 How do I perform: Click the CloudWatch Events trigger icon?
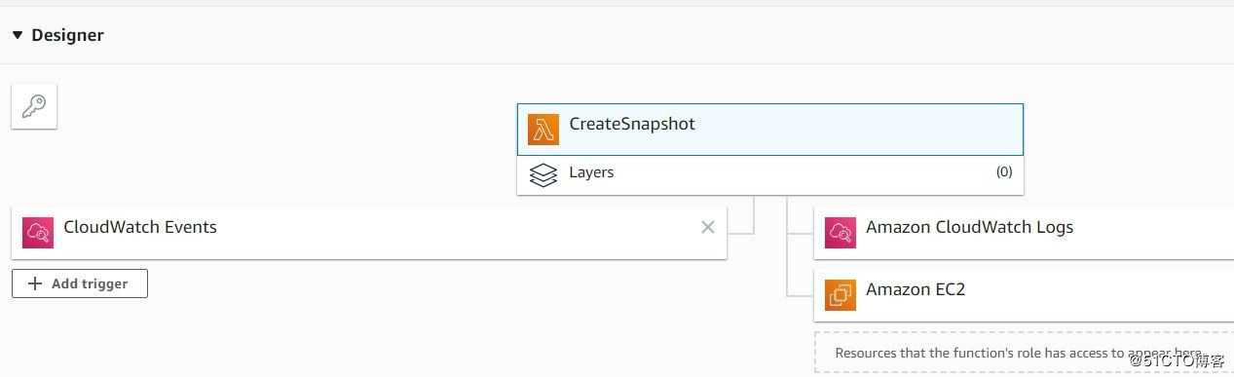tap(38, 232)
